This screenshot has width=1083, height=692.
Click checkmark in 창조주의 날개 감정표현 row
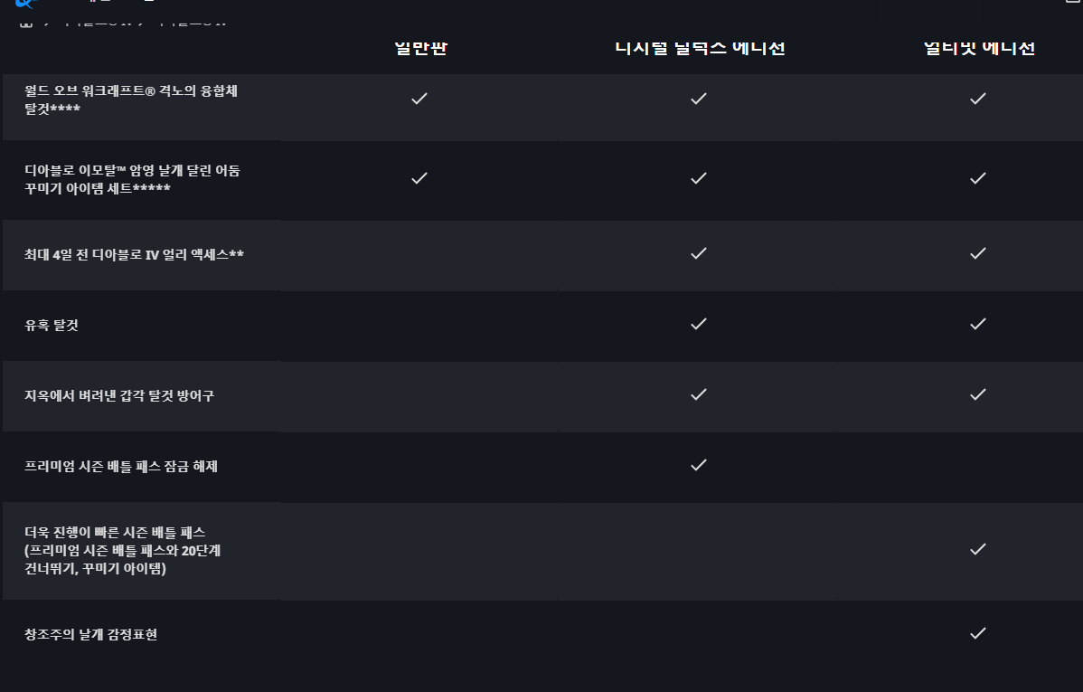pyautogui.click(x=977, y=633)
